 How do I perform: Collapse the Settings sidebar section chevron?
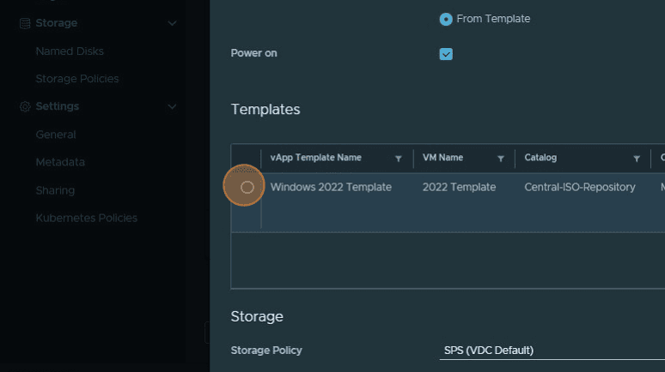click(x=172, y=106)
